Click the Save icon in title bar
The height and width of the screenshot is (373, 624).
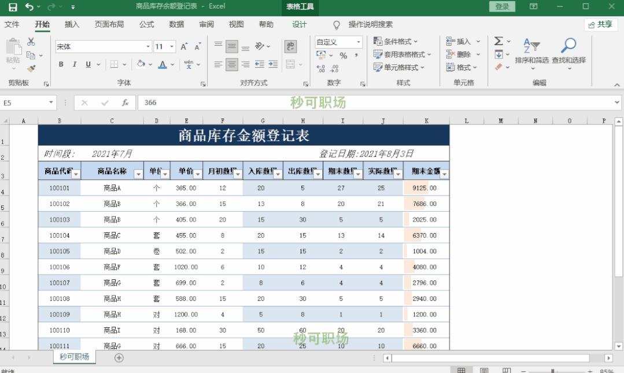click(13, 7)
